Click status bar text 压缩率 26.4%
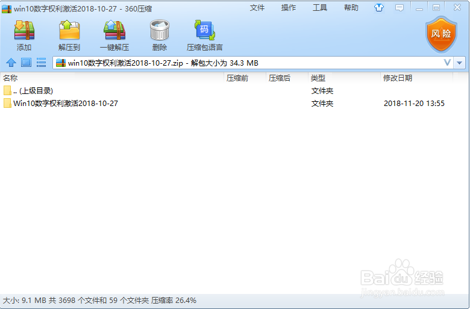 pyautogui.click(x=174, y=301)
